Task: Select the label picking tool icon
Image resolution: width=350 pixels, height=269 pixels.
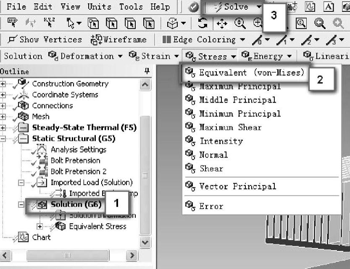Action: tap(13, 23)
